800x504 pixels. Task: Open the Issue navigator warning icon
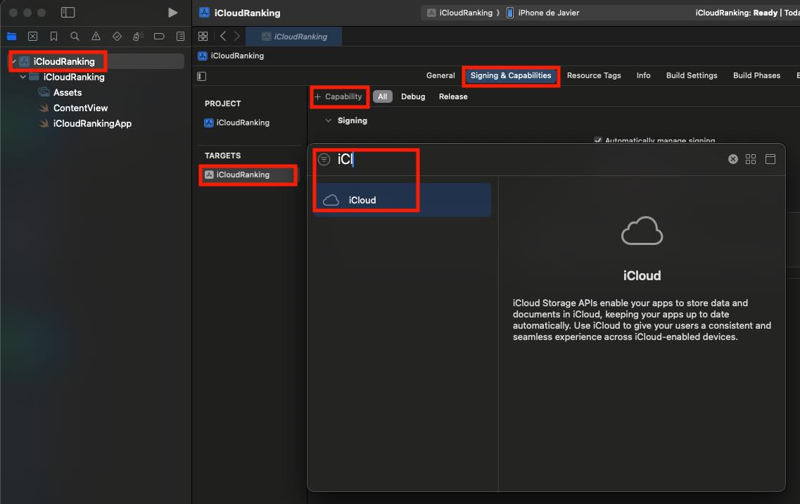point(96,37)
